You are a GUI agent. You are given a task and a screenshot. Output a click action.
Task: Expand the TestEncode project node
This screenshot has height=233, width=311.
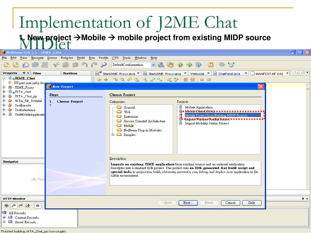click(4, 105)
